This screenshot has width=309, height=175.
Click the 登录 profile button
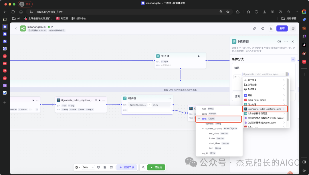[25, 4]
